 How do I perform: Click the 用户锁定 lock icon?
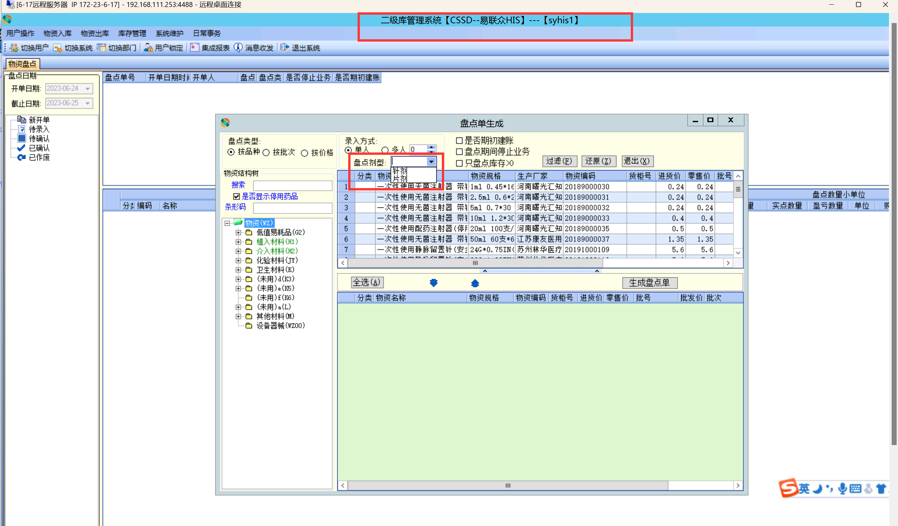point(148,48)
